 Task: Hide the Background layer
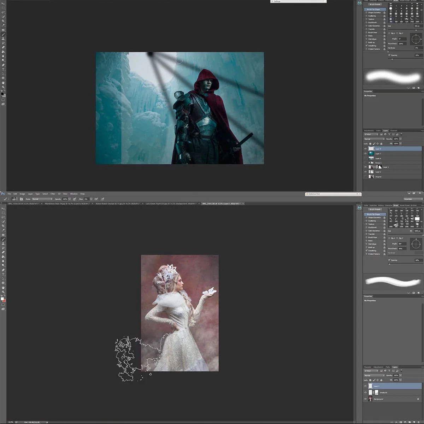tap(365, 399)
